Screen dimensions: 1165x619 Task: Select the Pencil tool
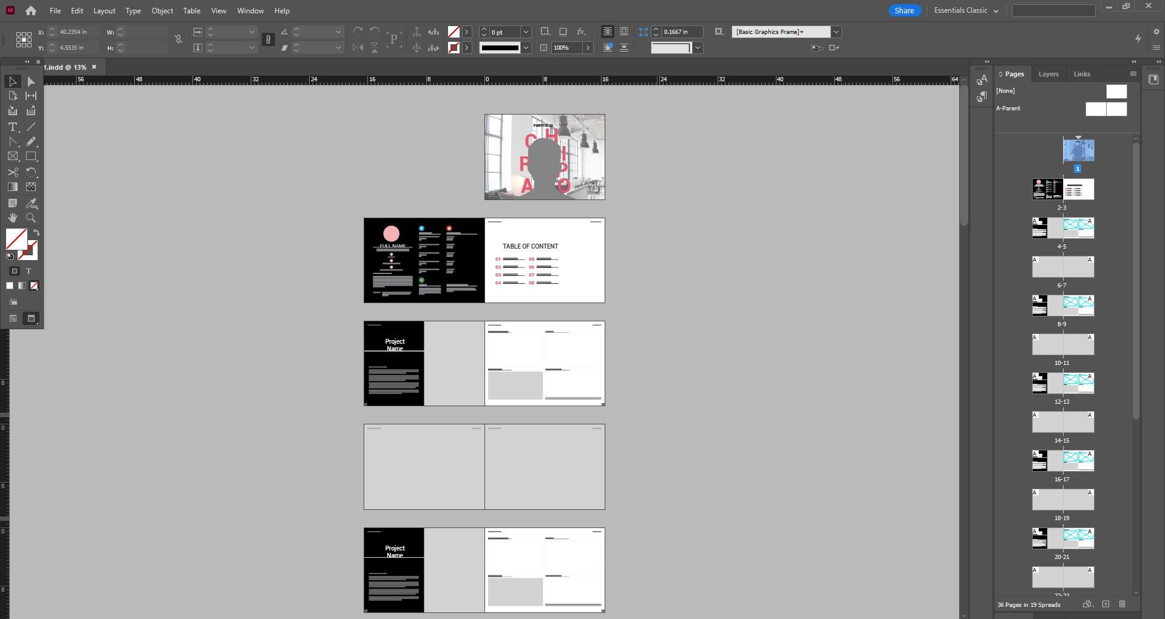point(31,141)
